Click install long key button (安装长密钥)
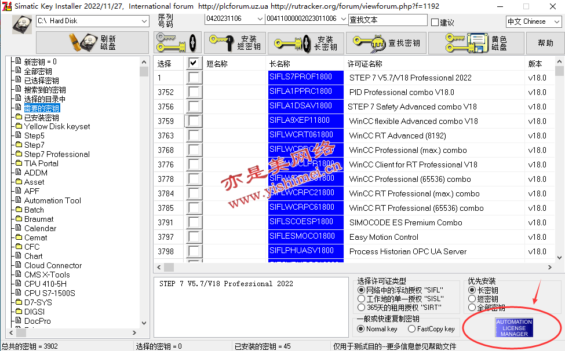The image size is (565, 351). coord(306,42)
